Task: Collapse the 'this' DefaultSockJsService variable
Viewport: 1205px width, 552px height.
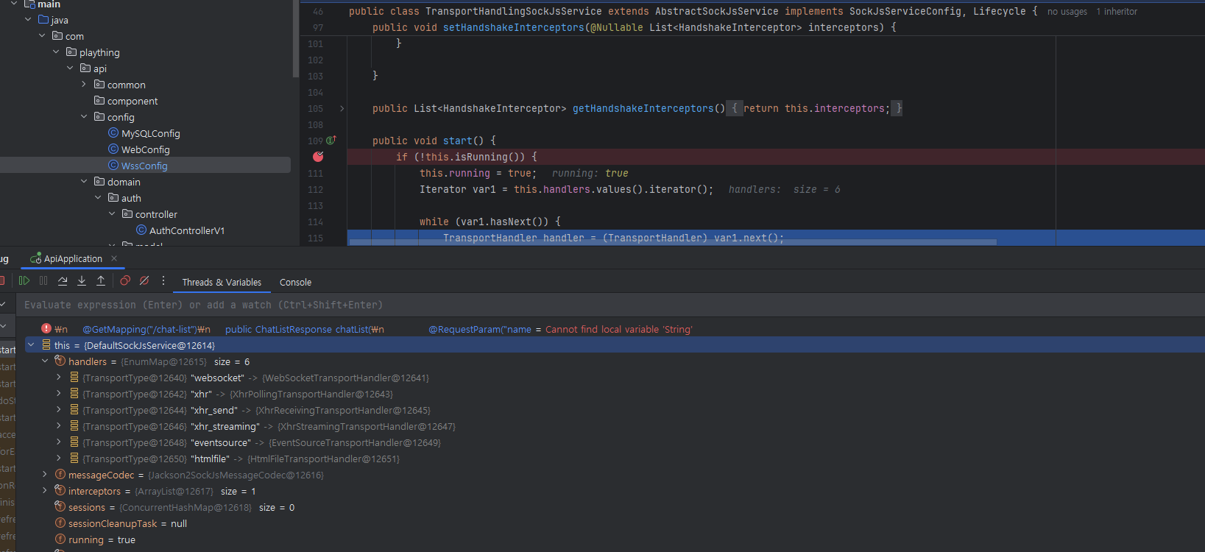Action: click(x=31, y=344)
